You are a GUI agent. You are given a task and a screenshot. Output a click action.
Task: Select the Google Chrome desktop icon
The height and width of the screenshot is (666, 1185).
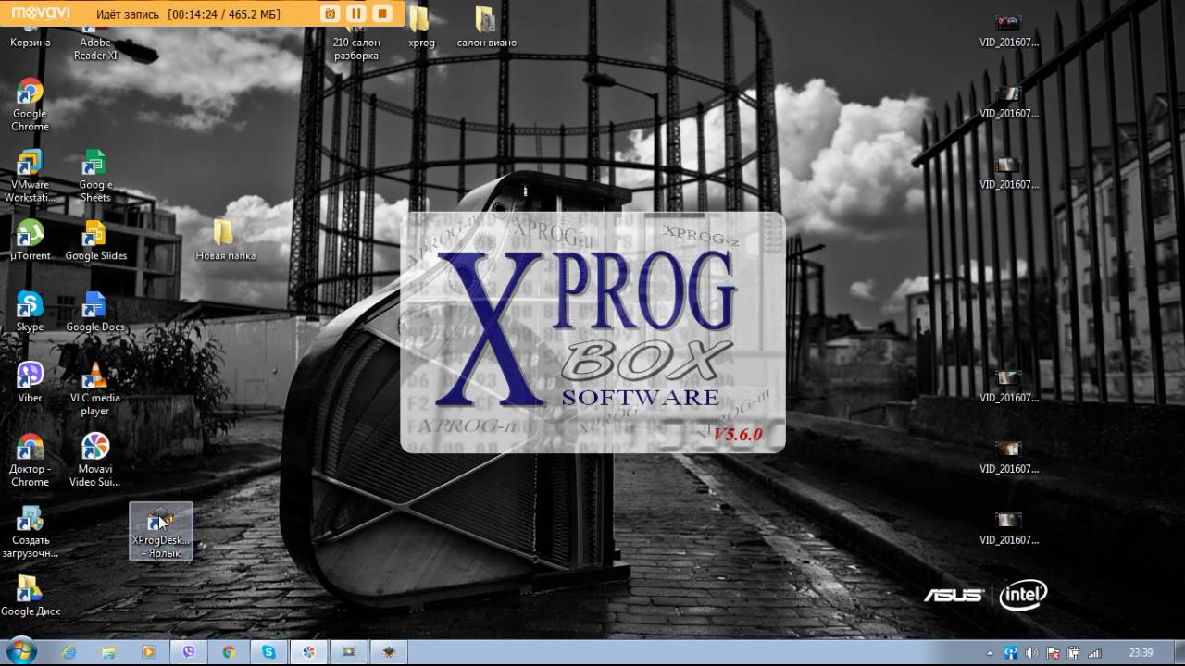tap(31, 105)
